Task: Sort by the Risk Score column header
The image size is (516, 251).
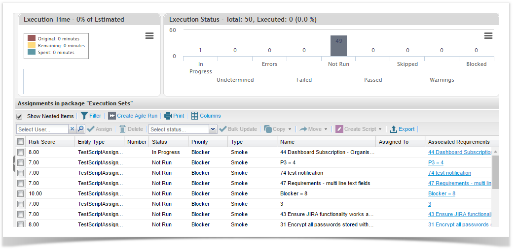Action: coord(42,142)
